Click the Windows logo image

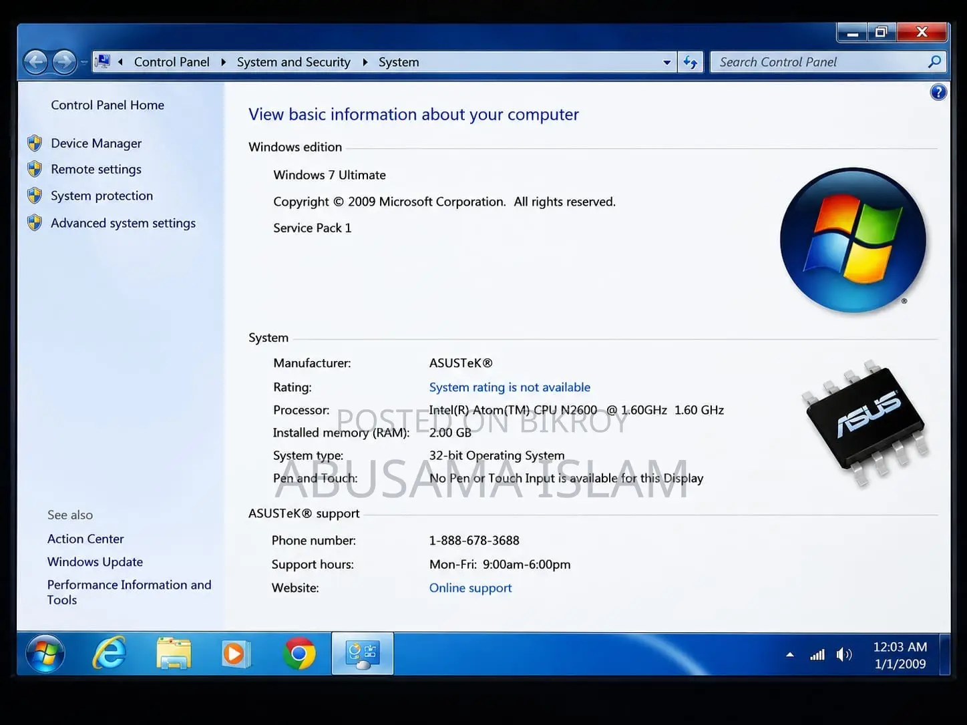pyautogui.click(x=853, y=240)
